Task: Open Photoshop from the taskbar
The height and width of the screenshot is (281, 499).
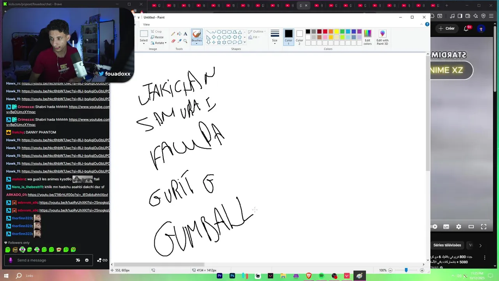Action: pyautogui.click(x=232, y=276)
